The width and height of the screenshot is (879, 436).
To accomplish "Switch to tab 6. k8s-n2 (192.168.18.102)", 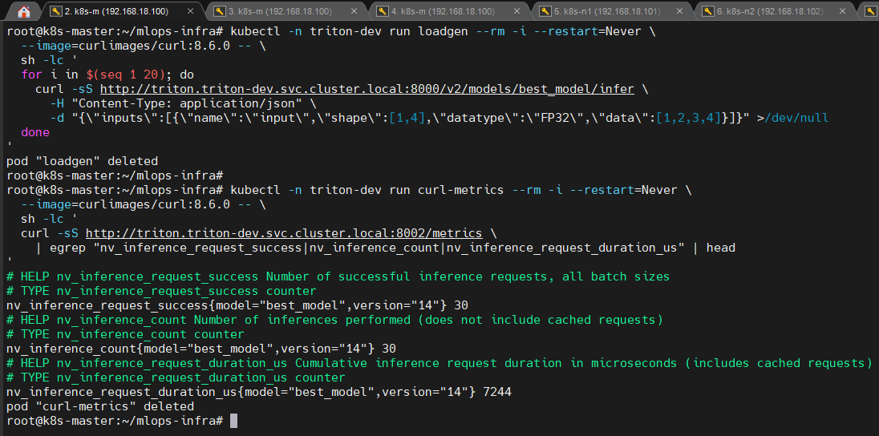I will pos(776,11).
